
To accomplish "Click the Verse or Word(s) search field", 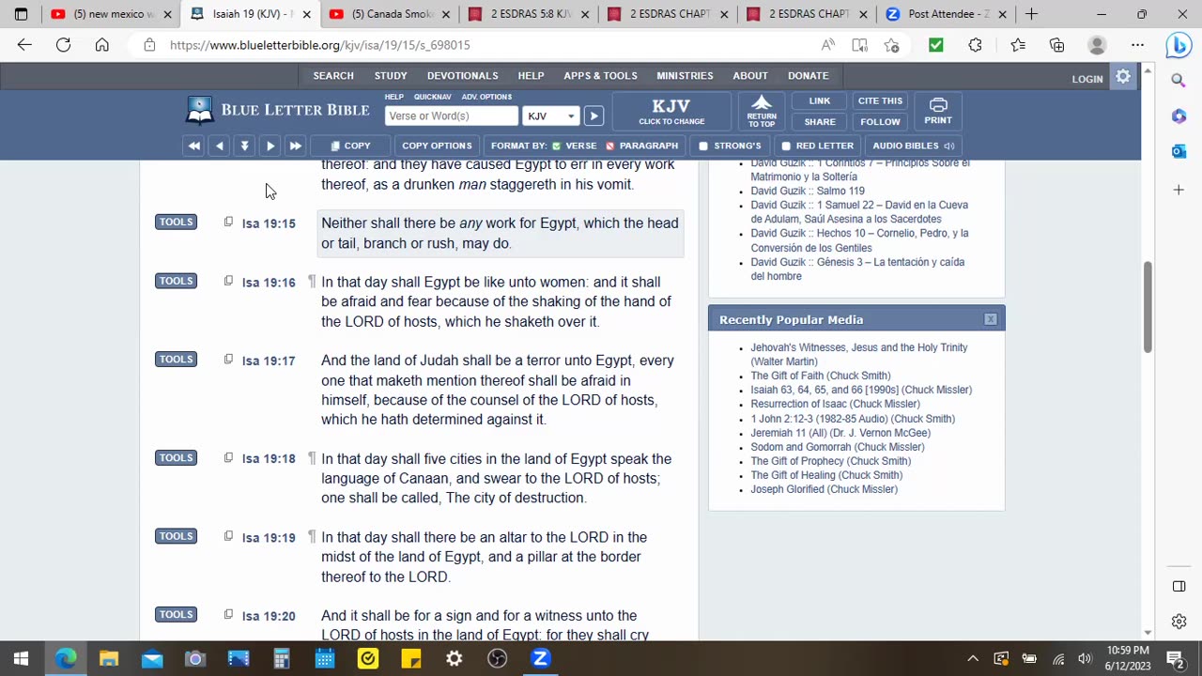I will pos(451,115).
